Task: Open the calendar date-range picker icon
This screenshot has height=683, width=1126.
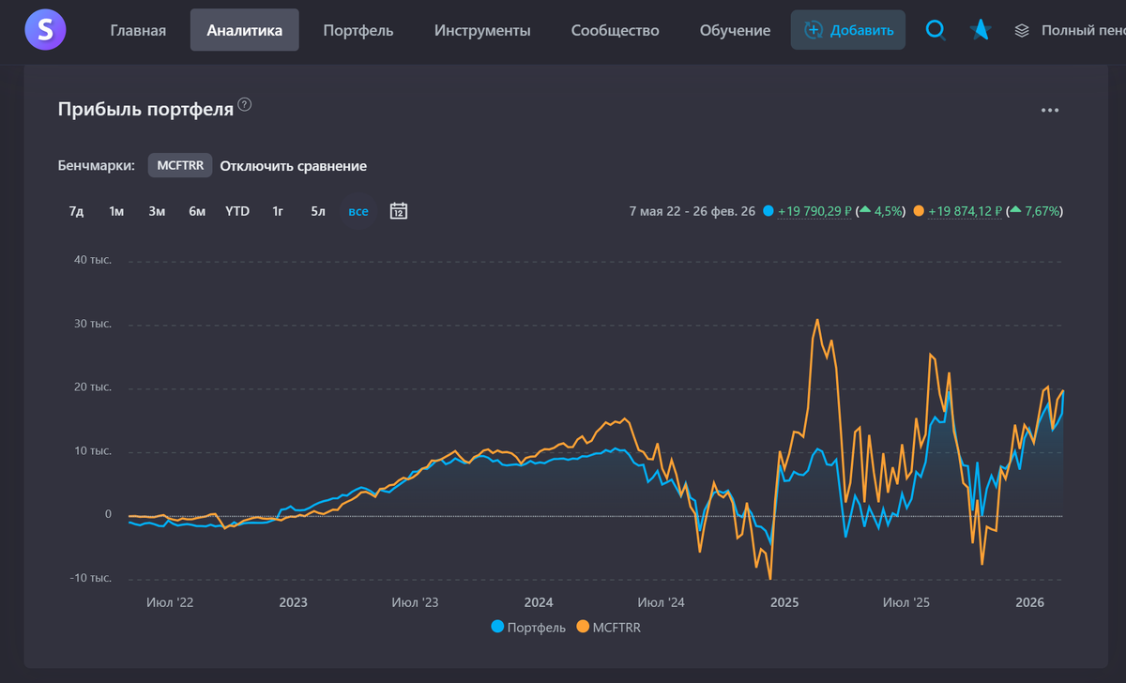Action: click(398, 211)
